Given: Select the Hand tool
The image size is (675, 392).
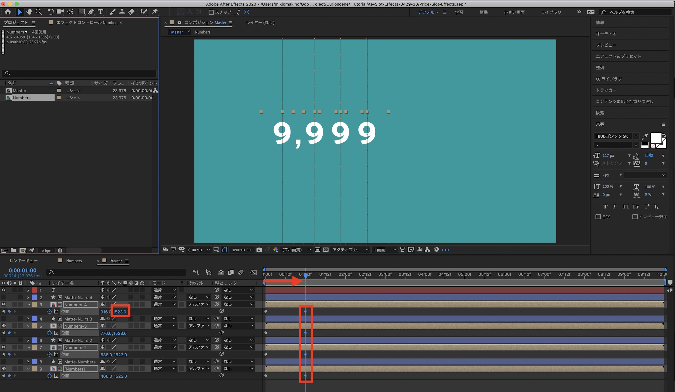Looking at the screenshot, I should pyautogui.click(x=29, y=12).
